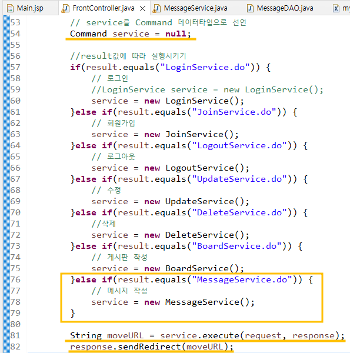Image resolution: width=350 pixels, height=353 pixels.
Task: Click 'new BoardService()' on line 75
Action: point(192,268)
